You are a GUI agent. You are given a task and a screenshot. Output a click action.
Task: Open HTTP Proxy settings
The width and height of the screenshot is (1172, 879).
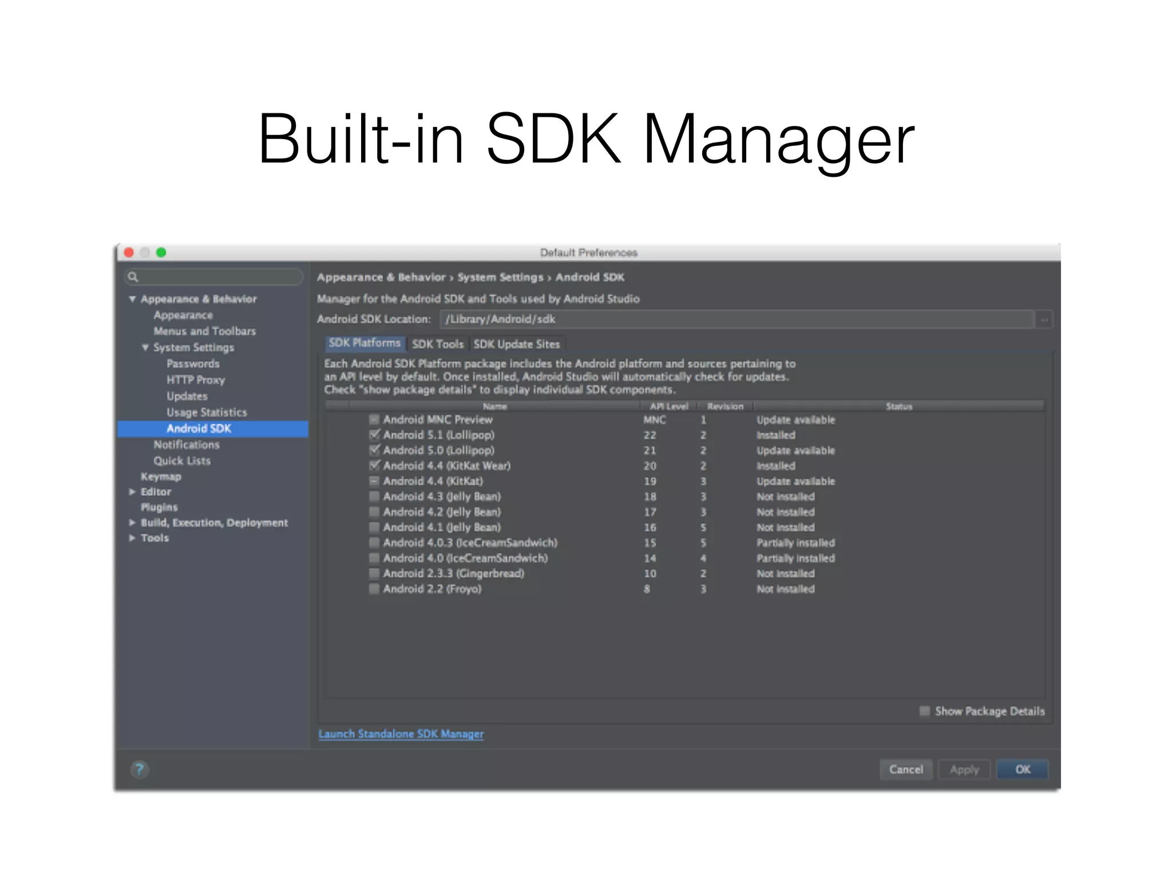[196, 380]
